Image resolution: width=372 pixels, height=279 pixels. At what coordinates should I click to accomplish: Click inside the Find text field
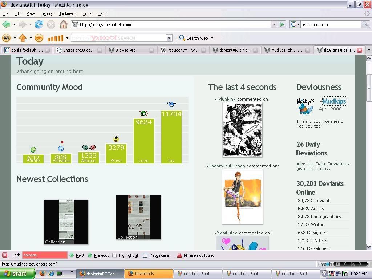(x=45, y=255)
